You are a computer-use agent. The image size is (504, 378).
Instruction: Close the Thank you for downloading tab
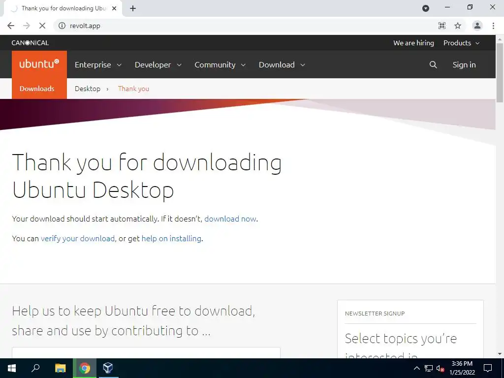click(114, 8)
